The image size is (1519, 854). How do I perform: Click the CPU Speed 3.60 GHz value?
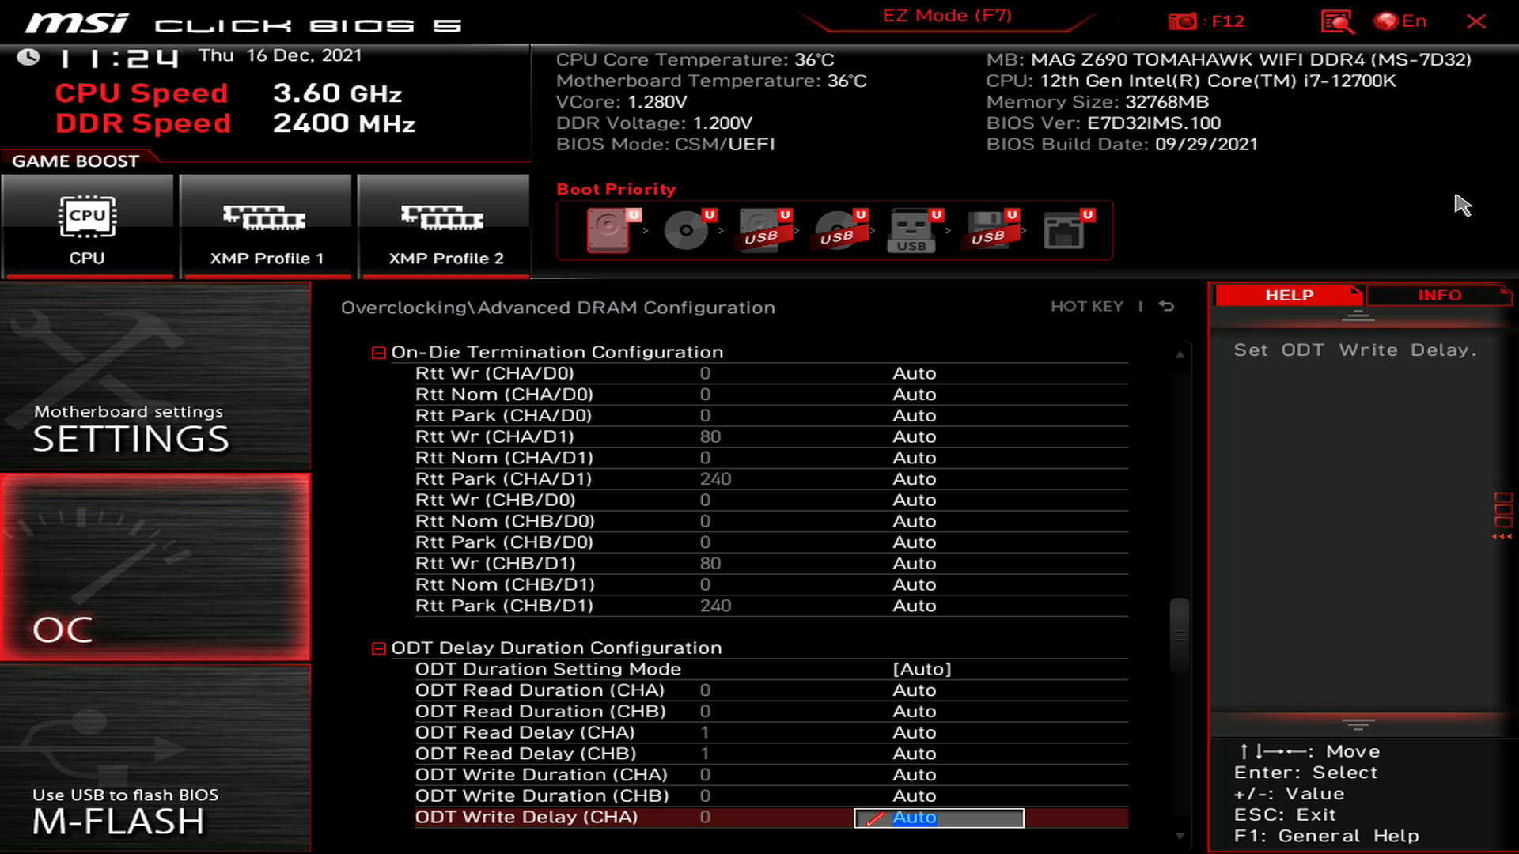pyautogui.click(x=338, y=93)
